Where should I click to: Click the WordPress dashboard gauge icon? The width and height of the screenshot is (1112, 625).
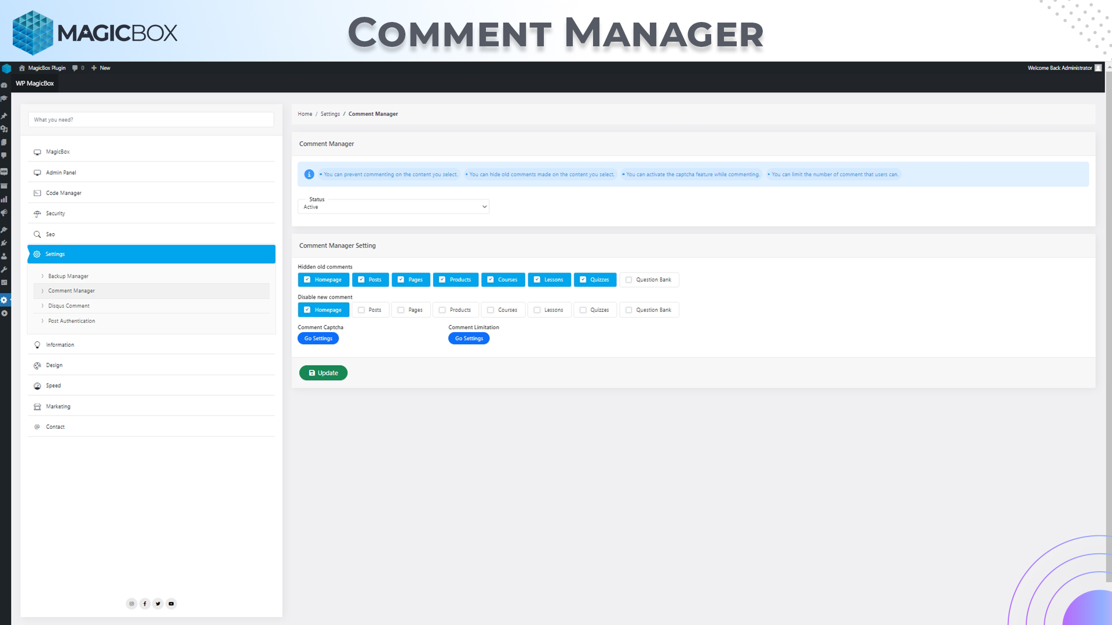coord(4,85)
